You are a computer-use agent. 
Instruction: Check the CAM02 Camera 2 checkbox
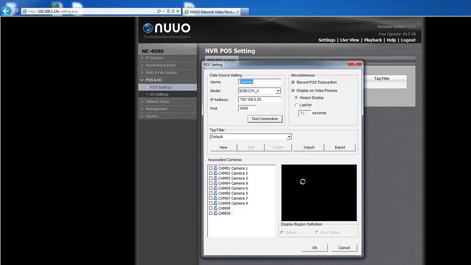211,173
